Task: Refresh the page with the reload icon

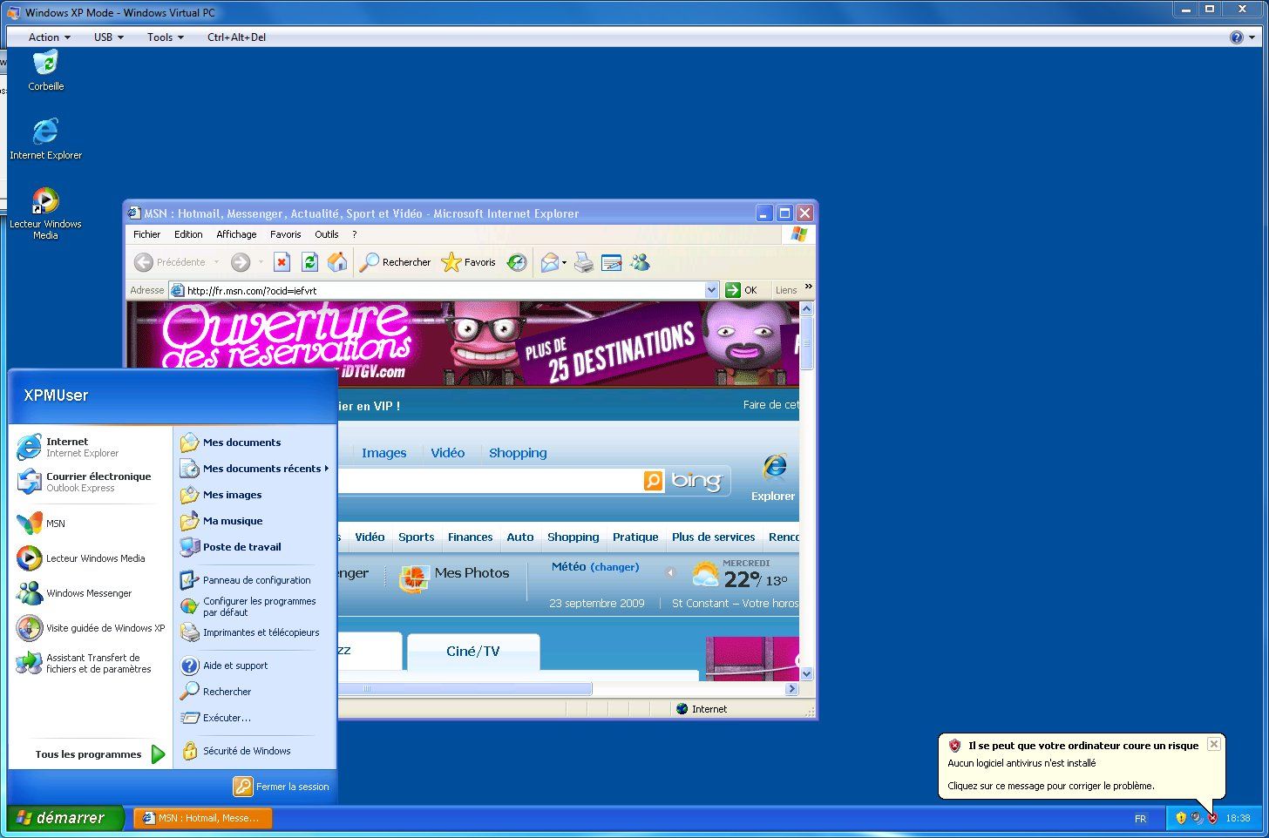Action: pyautogui.click(x=309, y=262)
